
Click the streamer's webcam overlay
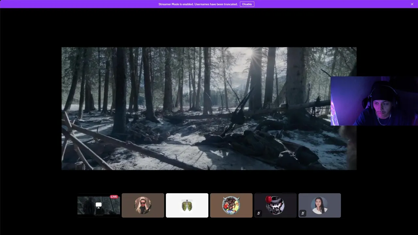click(374, 101)
